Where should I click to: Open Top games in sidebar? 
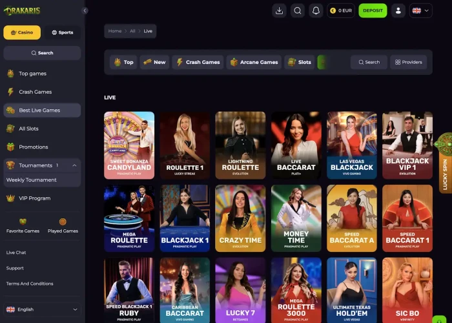click(x=42, y=74)
